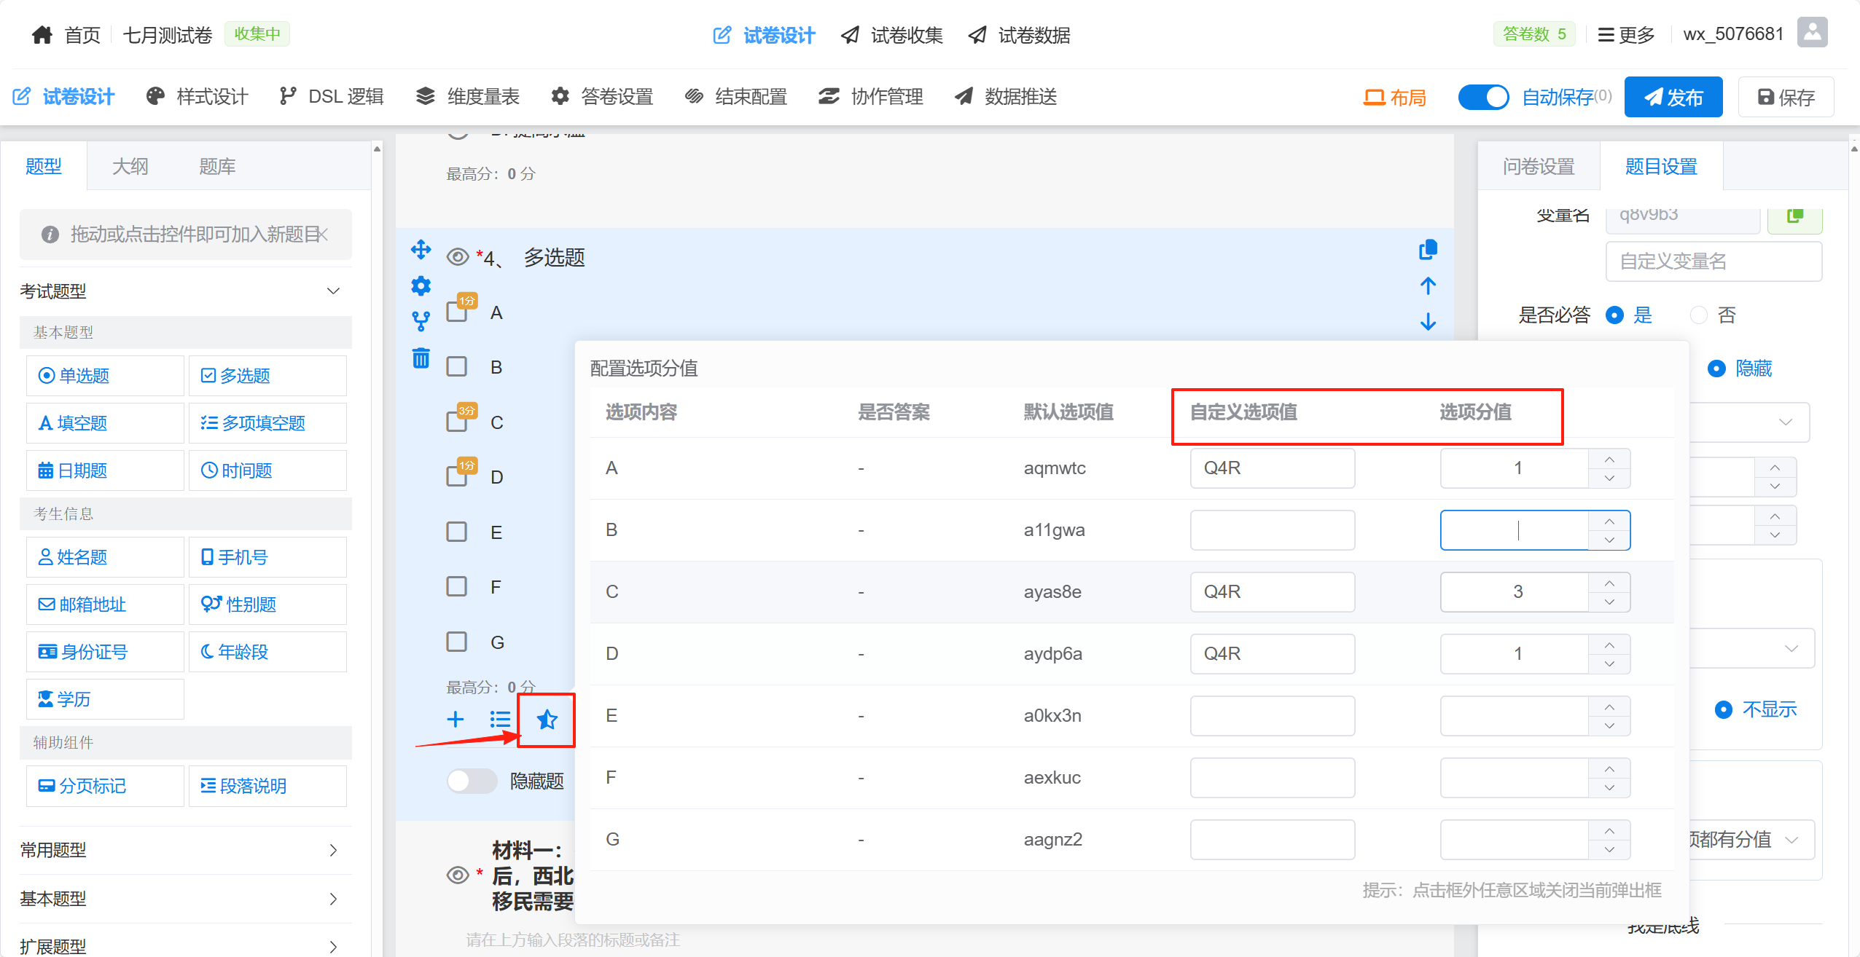
Task: Click the batch-edit options list icon
Action: (x=500, y=720)
